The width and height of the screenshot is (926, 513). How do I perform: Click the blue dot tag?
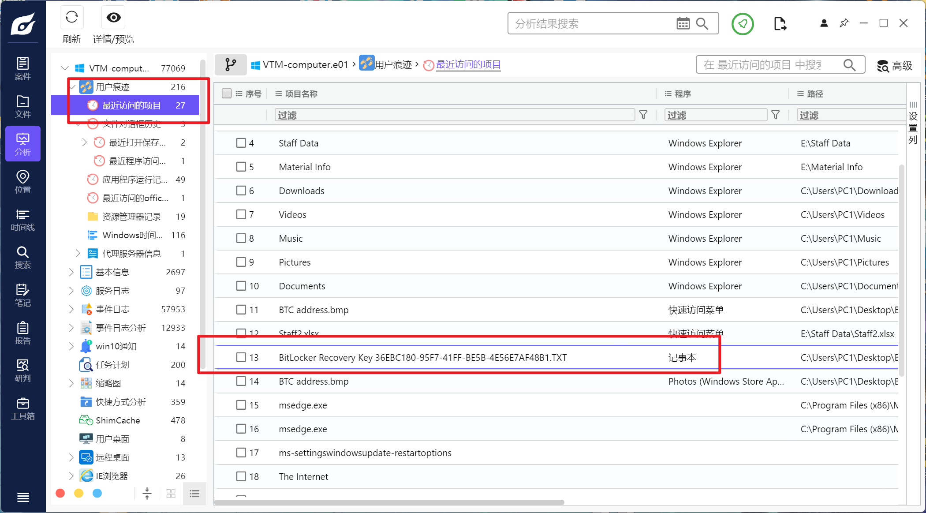point(97,493)
